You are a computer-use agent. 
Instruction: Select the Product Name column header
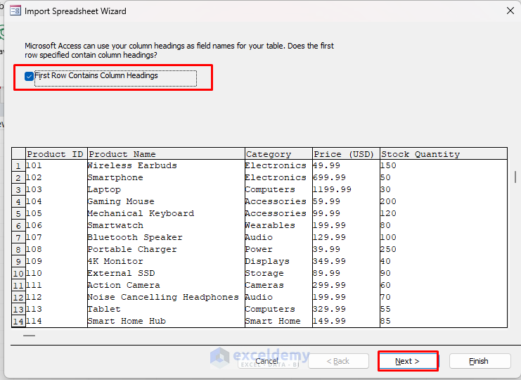166,154
